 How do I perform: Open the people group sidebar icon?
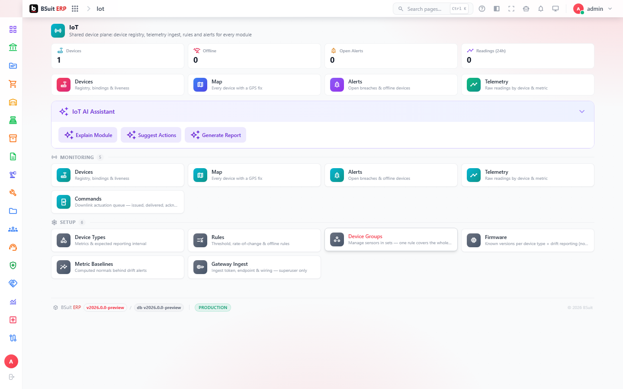(x=13, y=229)
